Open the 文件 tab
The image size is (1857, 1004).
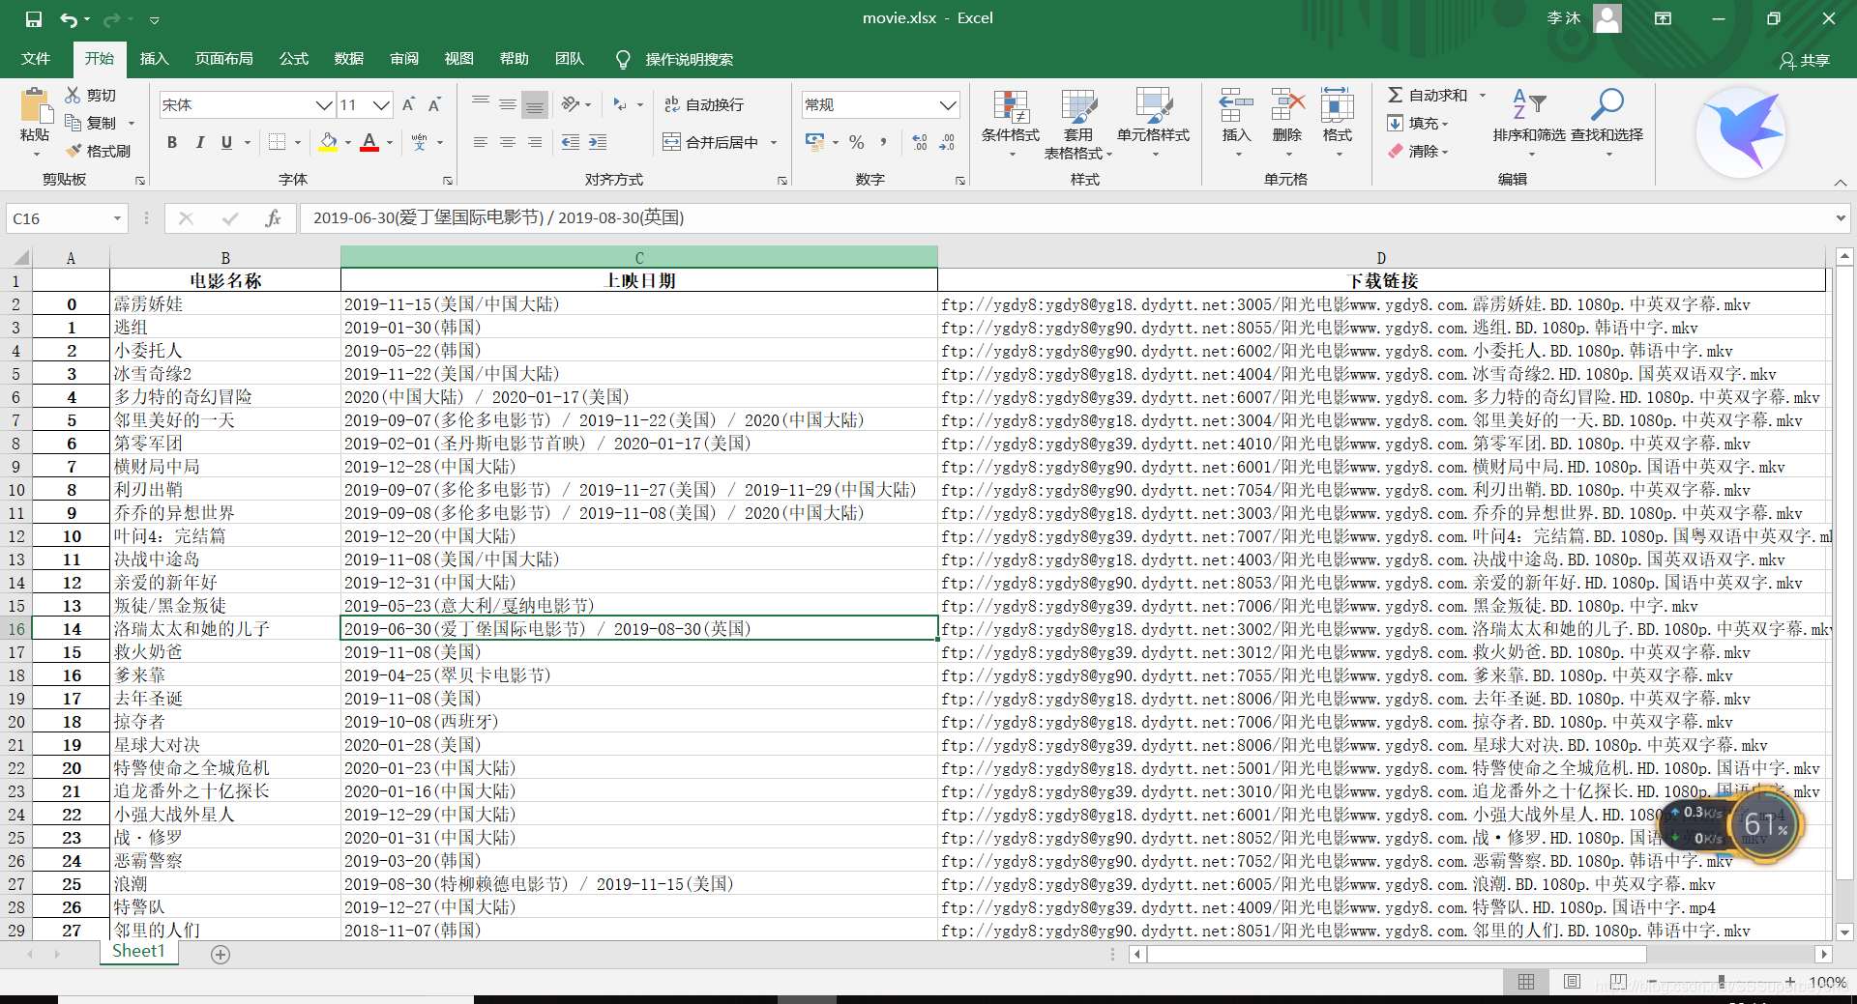pos(36,59)
